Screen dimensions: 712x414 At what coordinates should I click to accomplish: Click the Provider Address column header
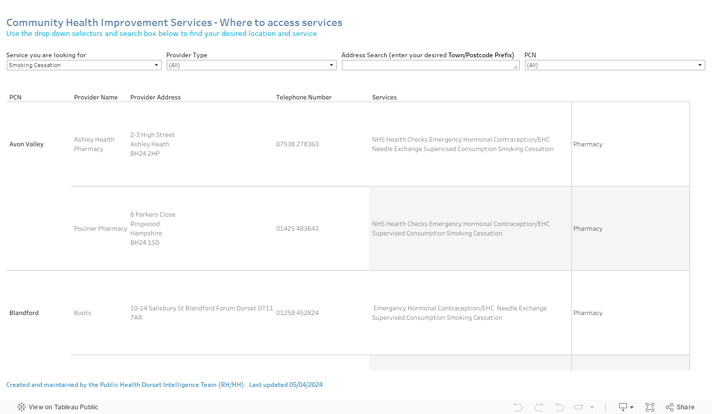point(155,97)
